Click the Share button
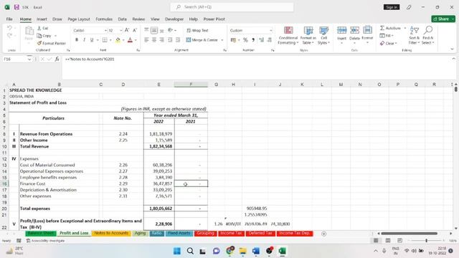Screen dimensions: 459x258 tap(443, 19)
